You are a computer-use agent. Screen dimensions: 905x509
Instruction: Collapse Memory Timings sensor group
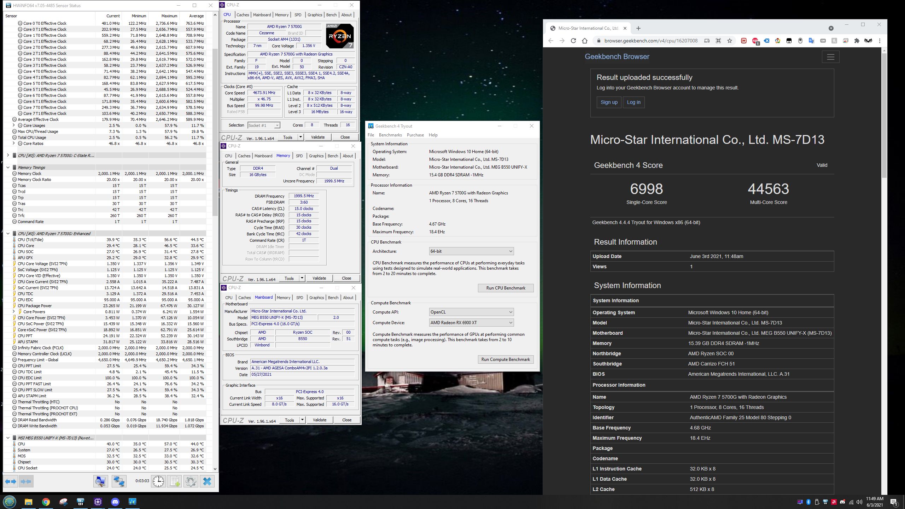pos(8,168)
